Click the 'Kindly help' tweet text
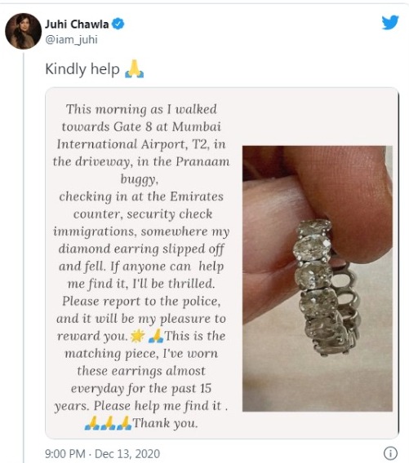409x463 pixels. pos(82,69)
